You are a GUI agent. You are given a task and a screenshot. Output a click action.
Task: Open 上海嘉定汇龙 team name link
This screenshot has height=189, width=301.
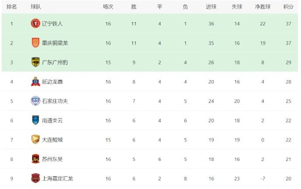click(57, 178)
